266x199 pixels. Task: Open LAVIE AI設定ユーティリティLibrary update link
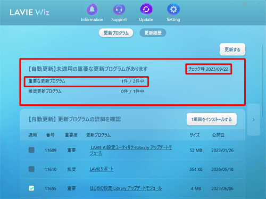[131, 150]
